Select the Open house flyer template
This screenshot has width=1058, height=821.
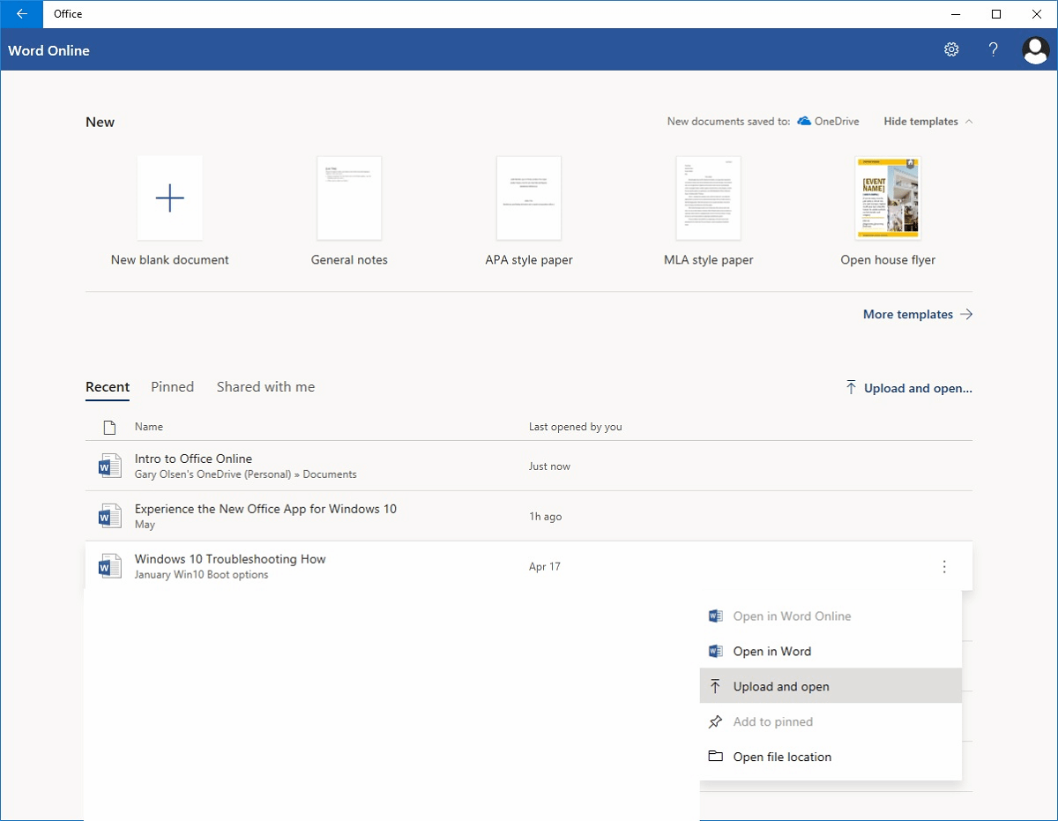click(887, 198)
